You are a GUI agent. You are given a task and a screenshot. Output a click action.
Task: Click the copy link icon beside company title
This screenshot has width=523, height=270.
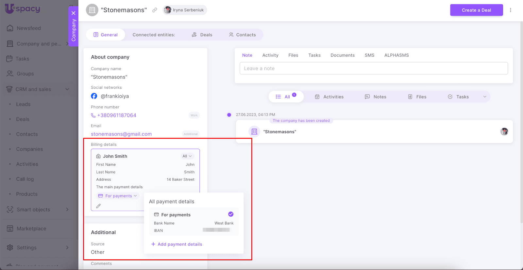pyautogui.click(x=155, y=10)
